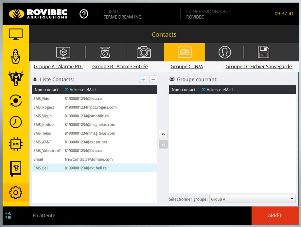Open the cow logbook sidebar icon
Image resolution: width=301 pixels, height=227 pixels.
(x=16, y=168)
